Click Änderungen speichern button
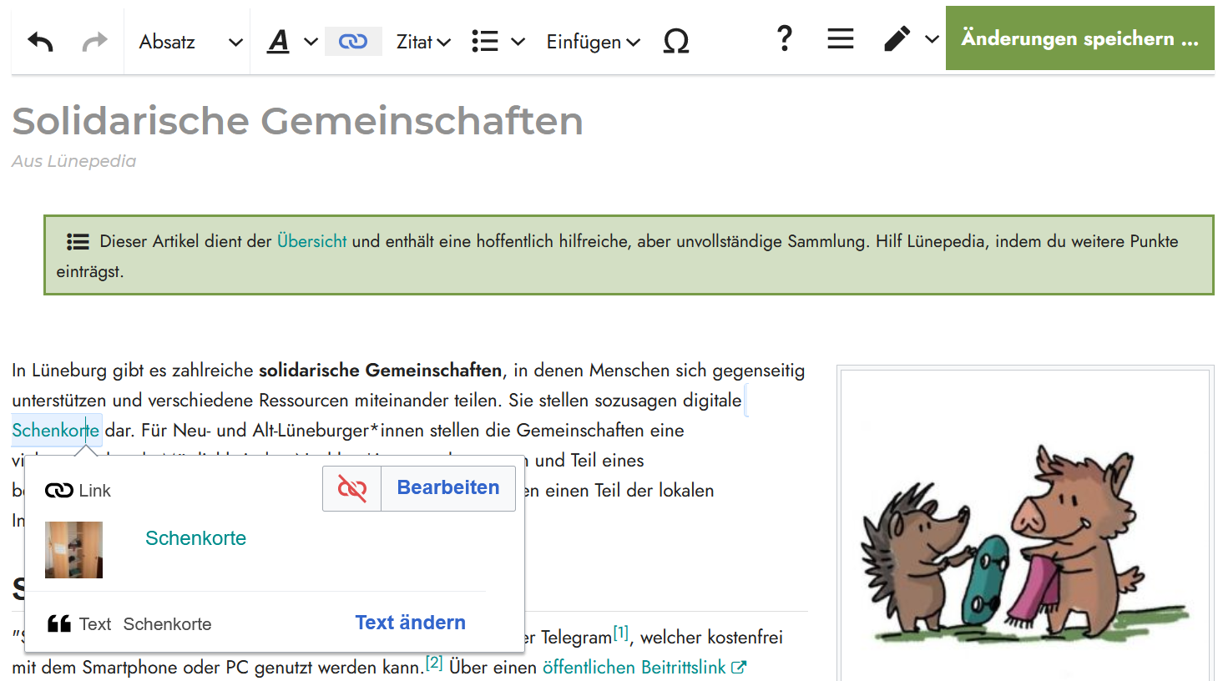Screen dimensions: 1218x681 pyautogui.click(x=1079, y=38)
